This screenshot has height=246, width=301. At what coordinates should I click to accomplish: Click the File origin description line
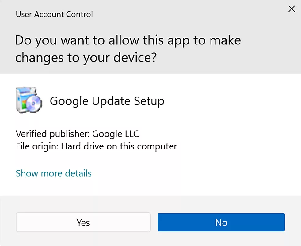coord(96,146)
